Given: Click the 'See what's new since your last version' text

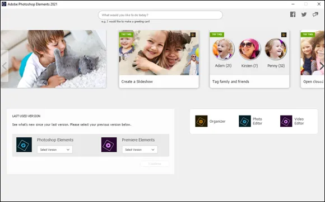Looking at the screenshot, I should 72,124.
